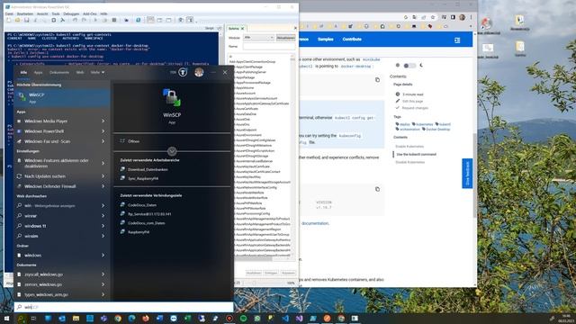The width and height of the screenshot is (576, 324).
Task: Open Firefox from the taskbar
Action: 146,318
